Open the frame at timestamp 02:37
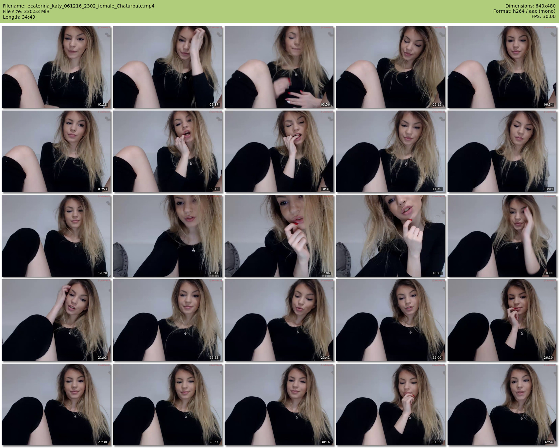 click(x=167, y=67)
